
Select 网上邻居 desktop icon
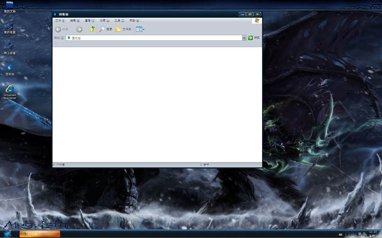tap(10, 49)
